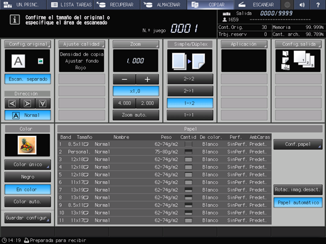Viewport: 326px width, 244px height.
Task: Click the fruit color preview thumbnail
Action: coord(27,145)
